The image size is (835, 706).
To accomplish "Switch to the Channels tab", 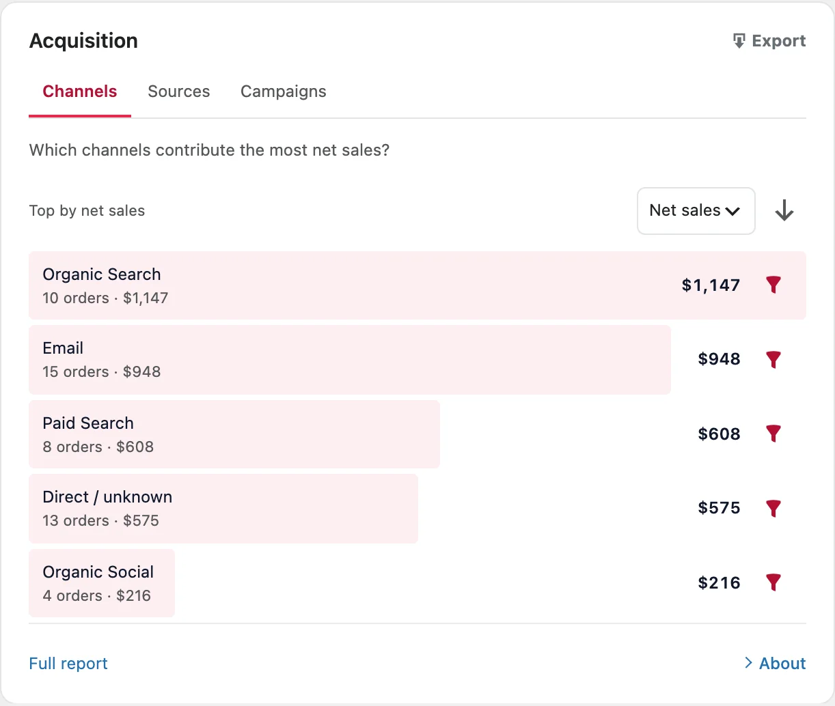I will [x=80, y=91].
